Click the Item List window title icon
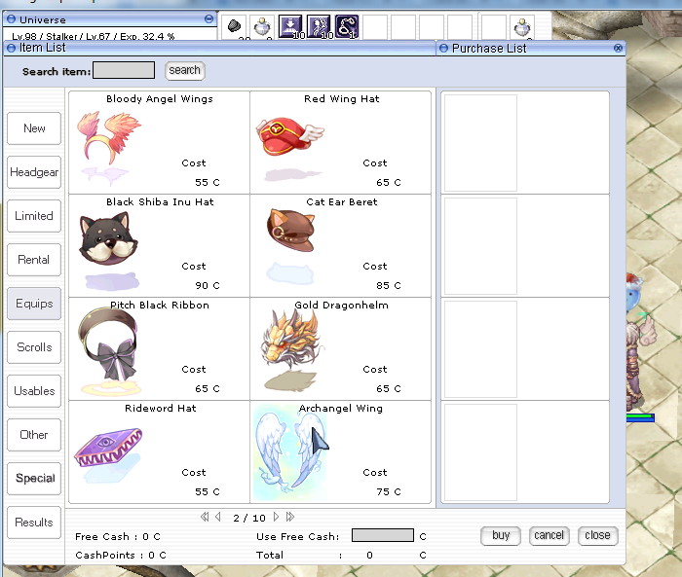 click(11, 48)
